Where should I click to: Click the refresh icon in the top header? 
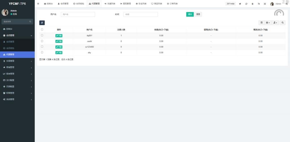[x=246, y=4]
